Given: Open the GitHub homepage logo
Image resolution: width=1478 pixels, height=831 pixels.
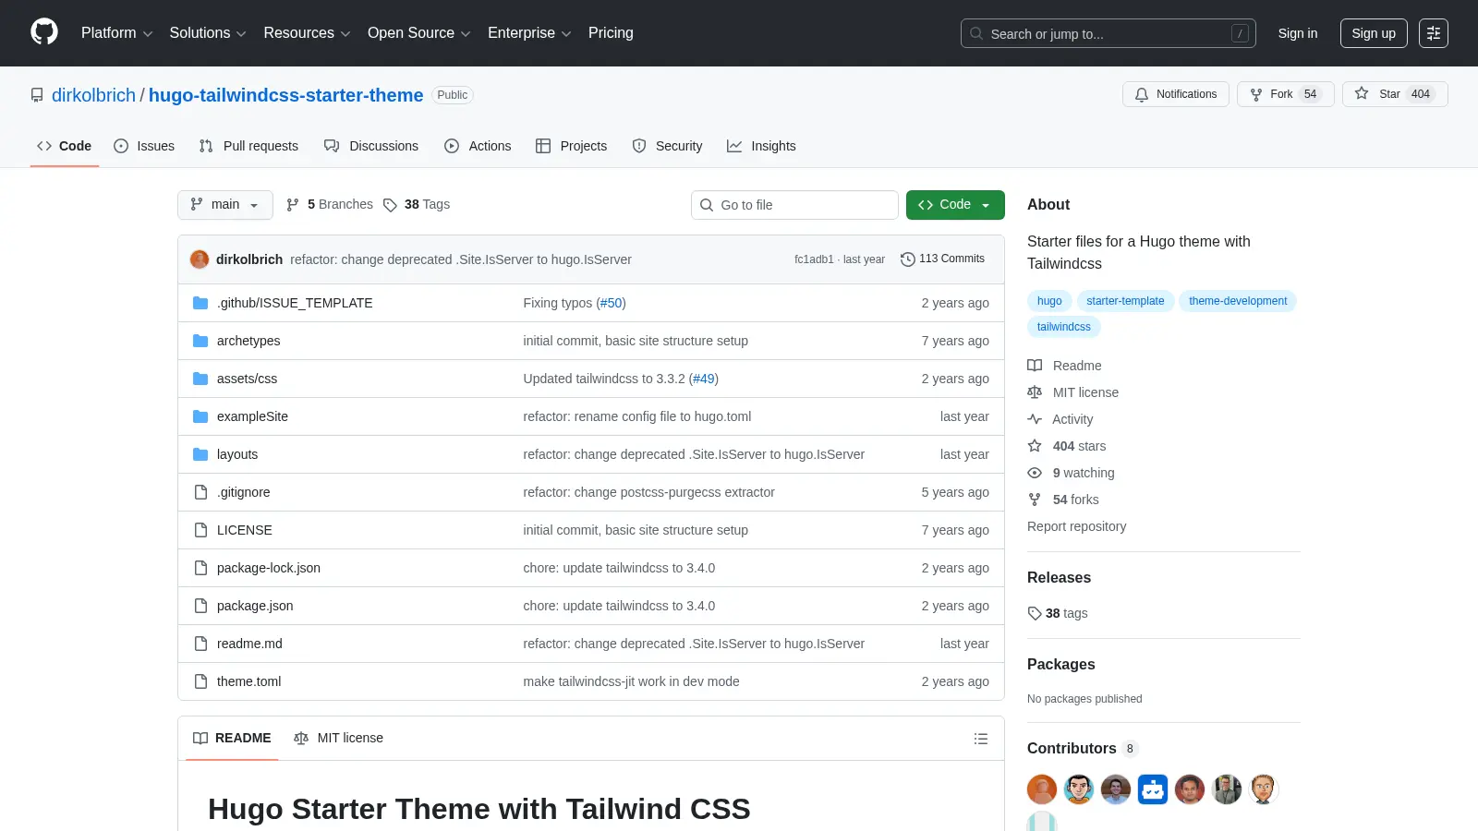Looking at the screenshot, I should tap(44, 32).
